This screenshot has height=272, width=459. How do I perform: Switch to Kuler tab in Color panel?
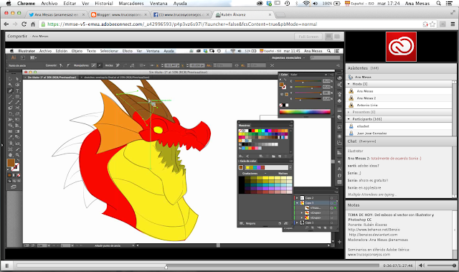294,75
